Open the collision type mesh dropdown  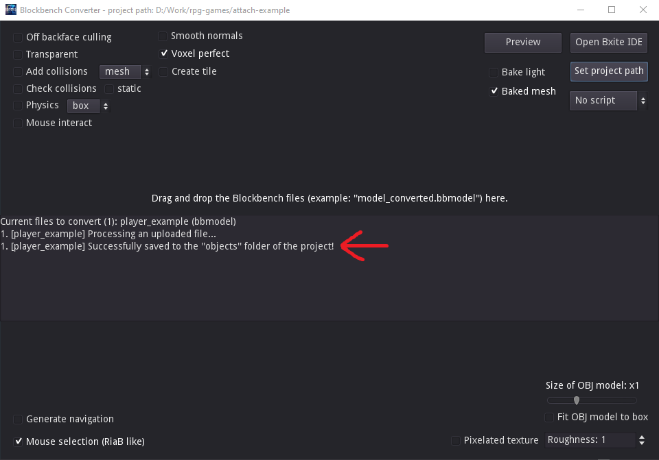[x=125, y=72]
